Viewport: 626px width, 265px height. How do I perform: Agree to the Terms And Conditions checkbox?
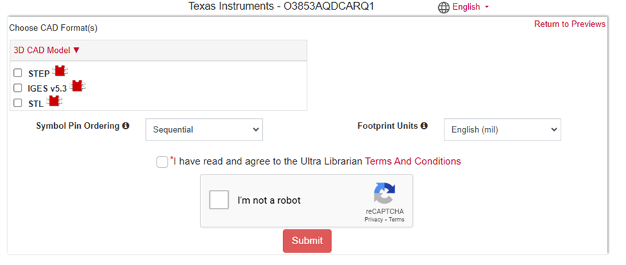pos(162,162)
